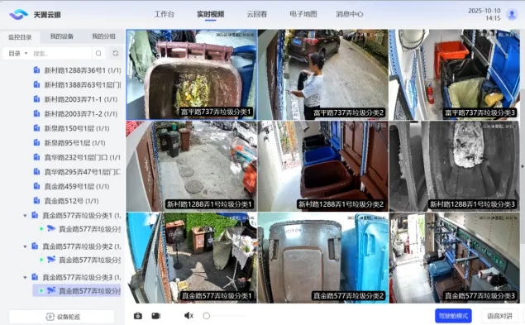Viewport: 525px width, 325px height.
Task: Take a snapshot with camera icon
Action: (138, 316)
